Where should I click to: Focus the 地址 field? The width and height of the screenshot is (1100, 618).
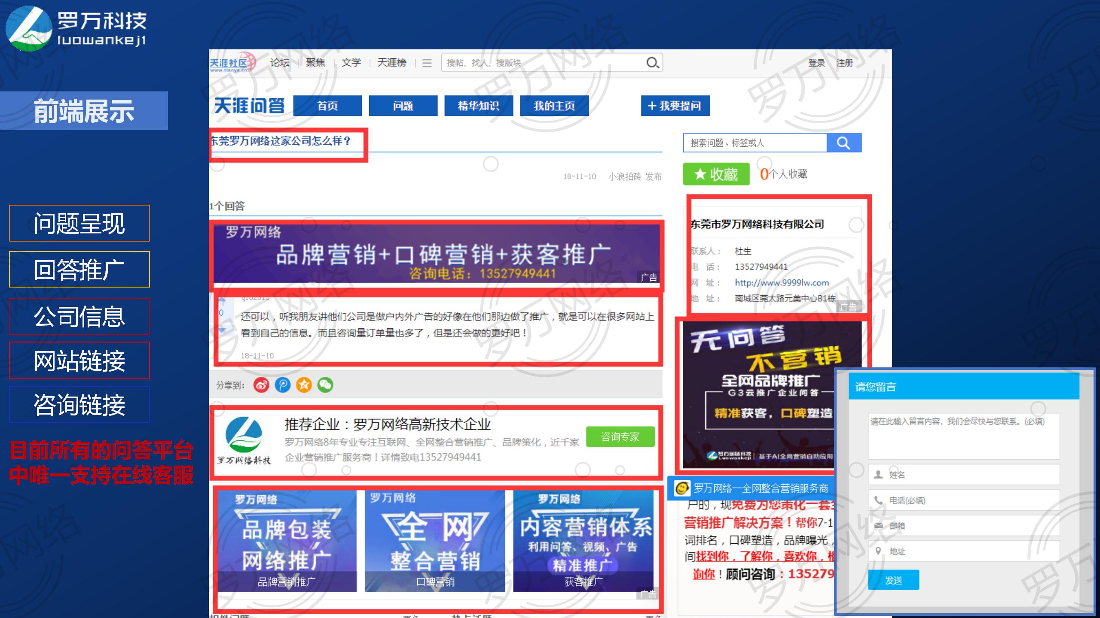pyautogui.click(x=964, y=551)
